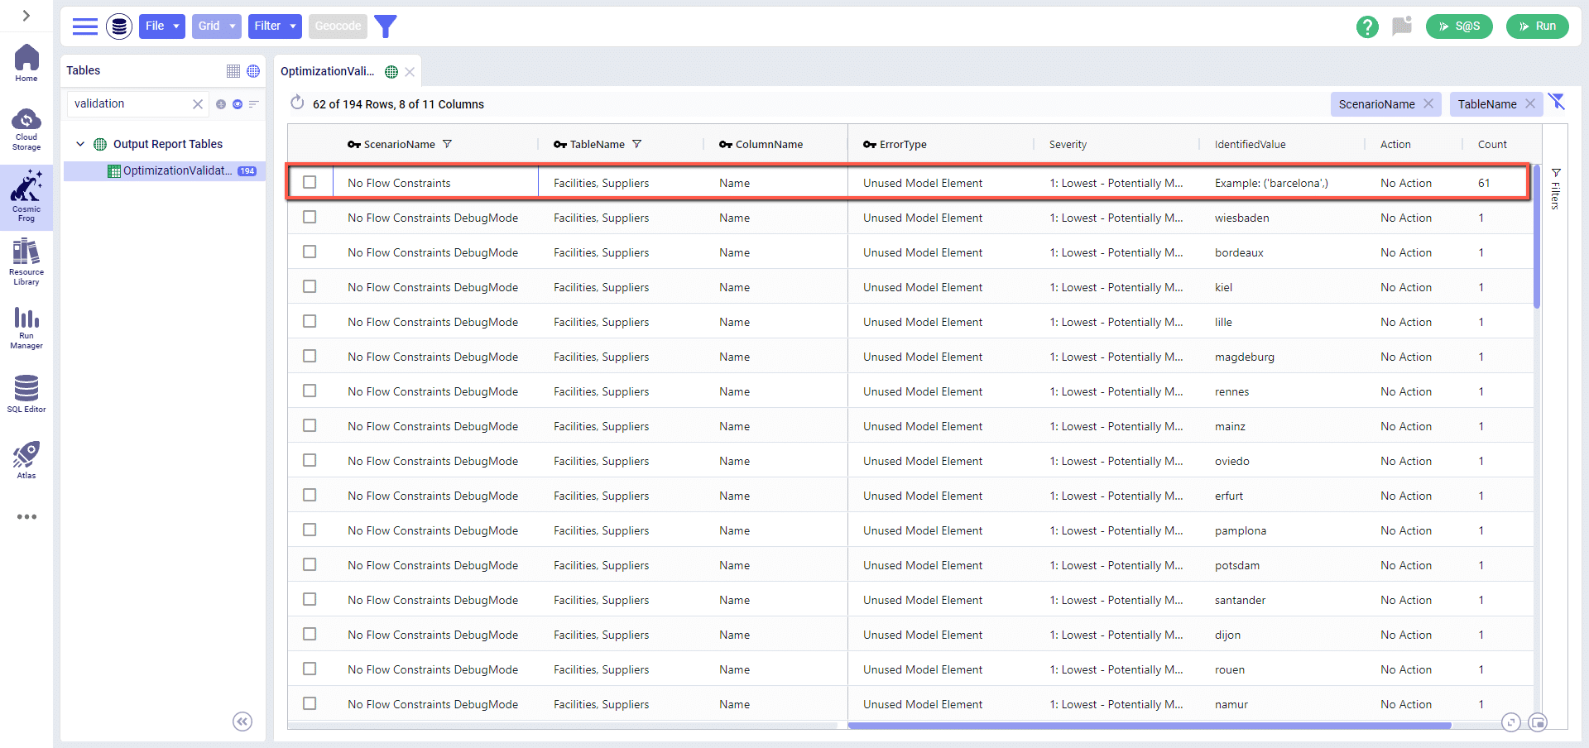Open the Filter dropdown menu
The height and width of the screenshot is (748, 1589).
click(x=276, y=26)
